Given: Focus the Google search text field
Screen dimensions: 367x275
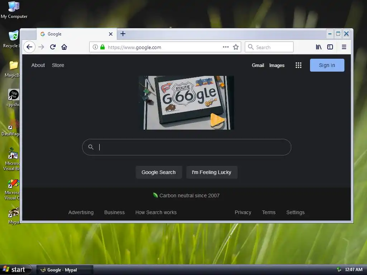Looking at the screenshot, I should coord(186,147).
